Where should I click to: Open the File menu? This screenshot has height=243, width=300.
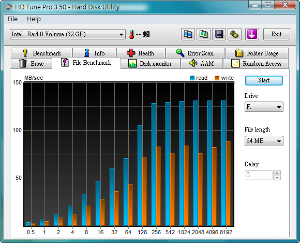point(12,19)
